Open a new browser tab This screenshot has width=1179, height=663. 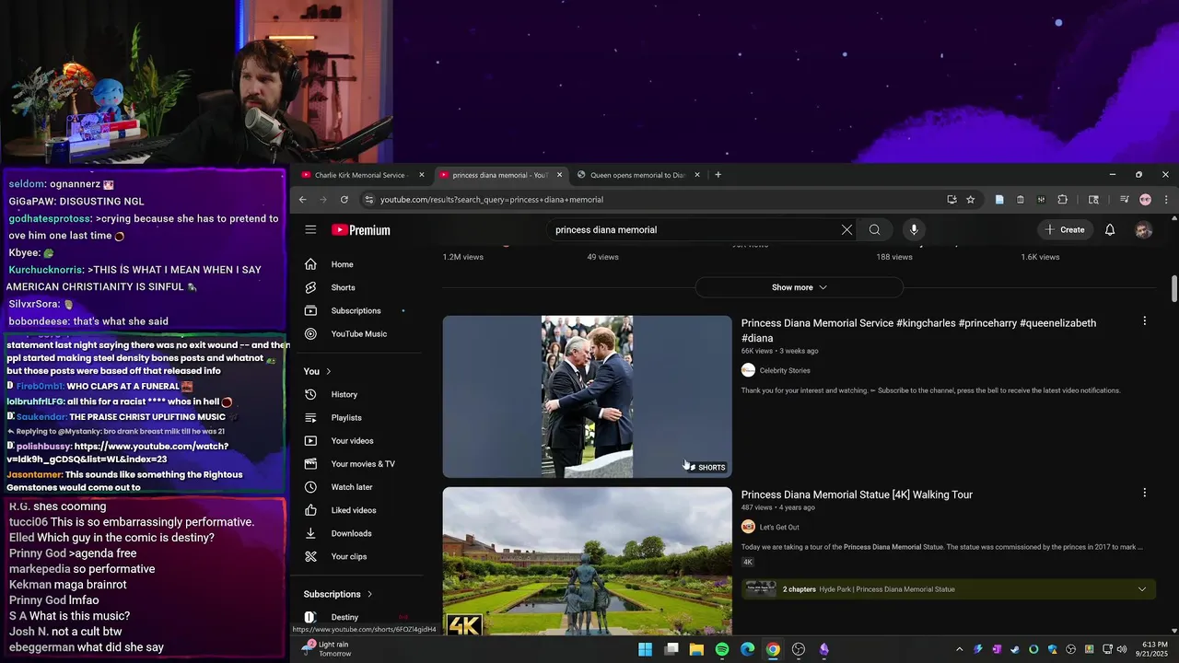(x=718, y=174)
